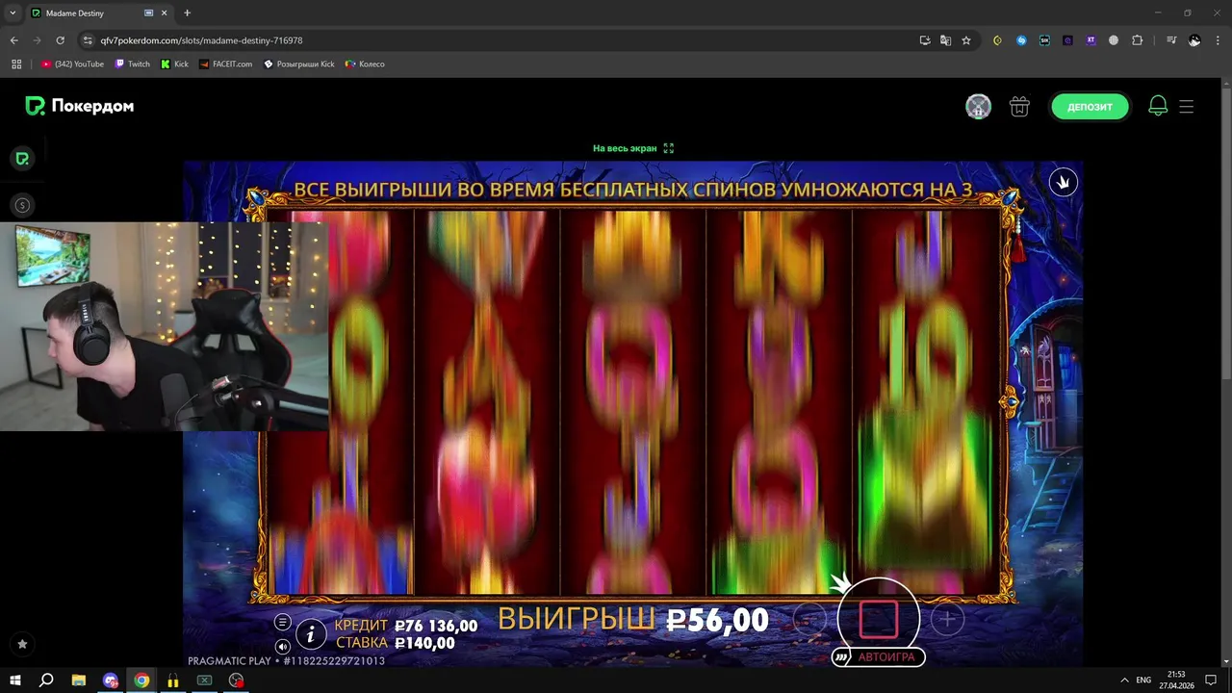Open the FACEIT.com bookmark

(x=225, y=64)
